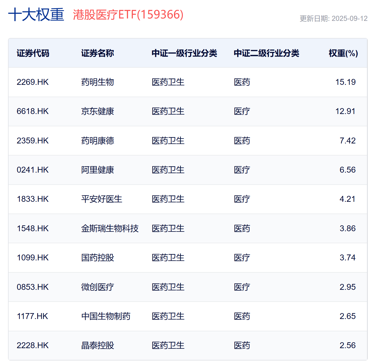Click the weight value '12.91'
This screenshot has height=361, width=371.
pos(346,111)
